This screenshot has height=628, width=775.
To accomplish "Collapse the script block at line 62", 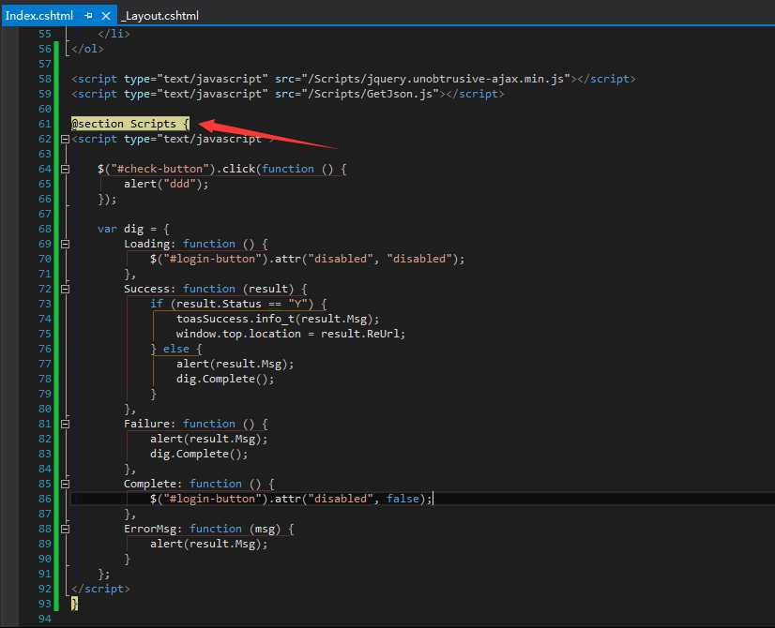I will click(x=65, y=139).
